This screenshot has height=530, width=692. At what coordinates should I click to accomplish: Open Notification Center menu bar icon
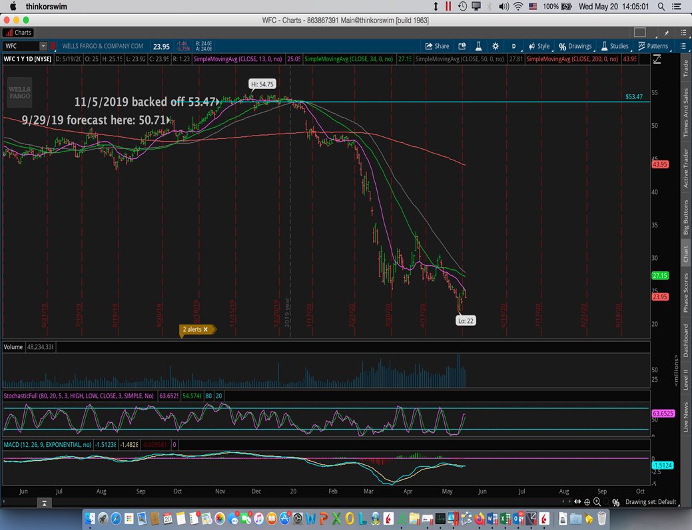[676, 7]
